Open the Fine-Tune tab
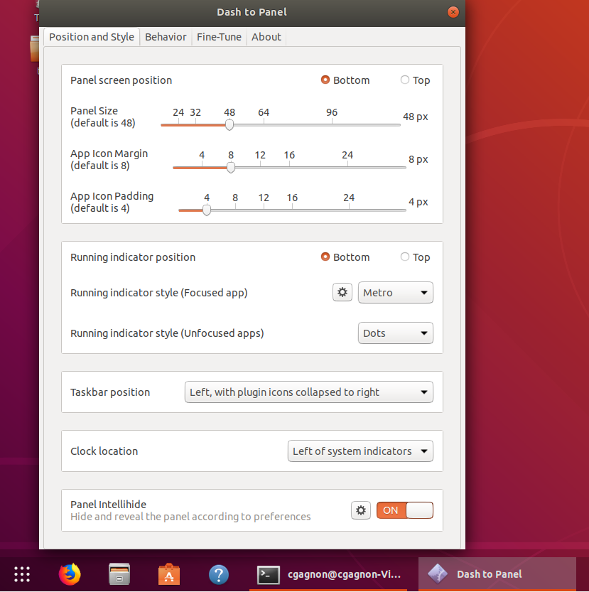 point(219,37)
